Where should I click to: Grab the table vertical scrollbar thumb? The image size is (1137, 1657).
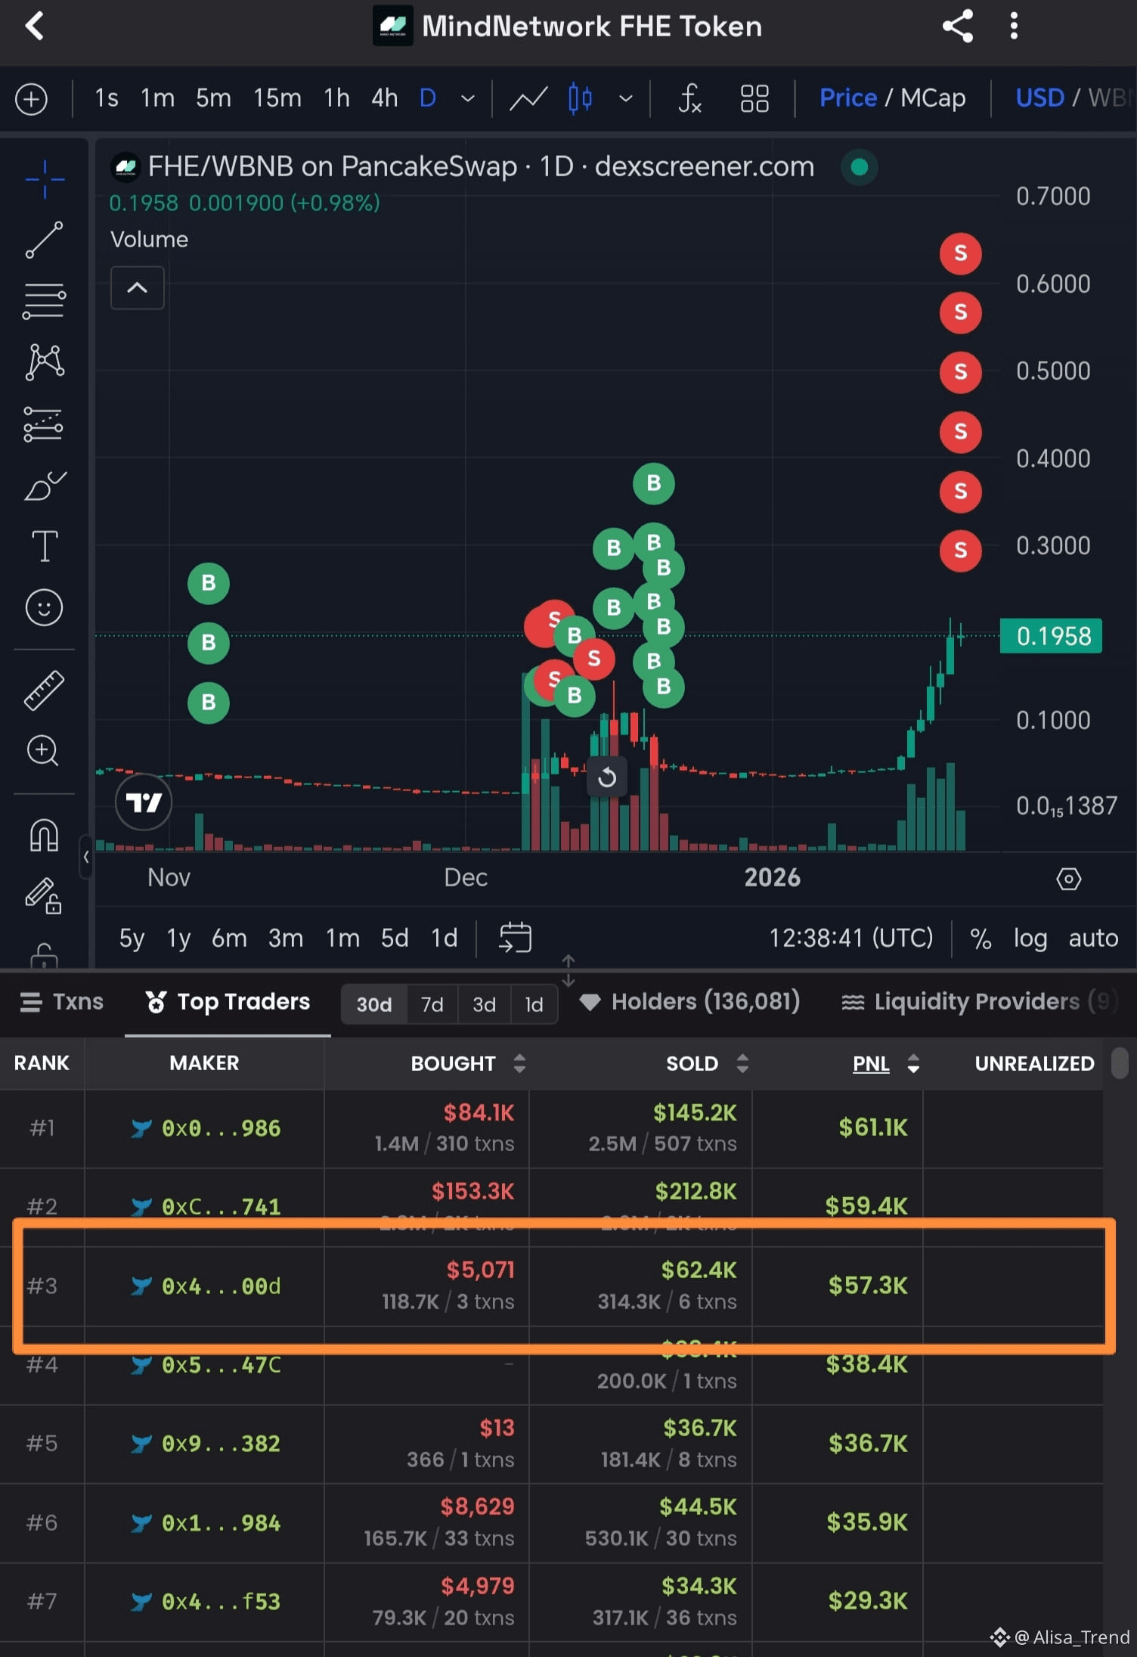click(x=1120, y=1063)
